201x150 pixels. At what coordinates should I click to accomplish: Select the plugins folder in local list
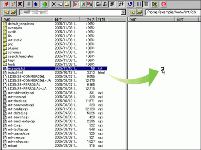[13, 48]
